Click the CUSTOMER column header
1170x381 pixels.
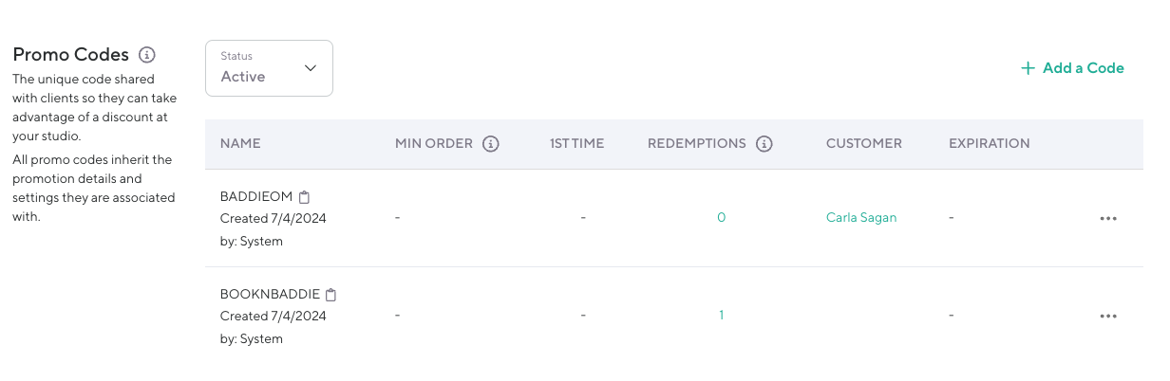pos(863,144)
